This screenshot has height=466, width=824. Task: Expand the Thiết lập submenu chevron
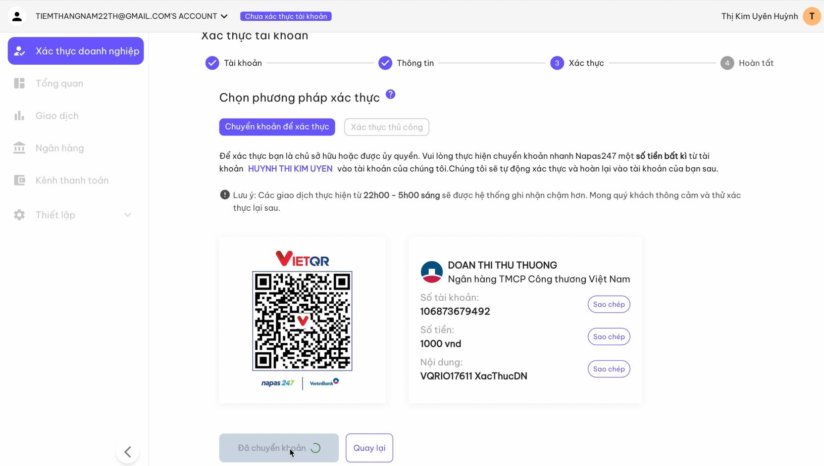128,215
